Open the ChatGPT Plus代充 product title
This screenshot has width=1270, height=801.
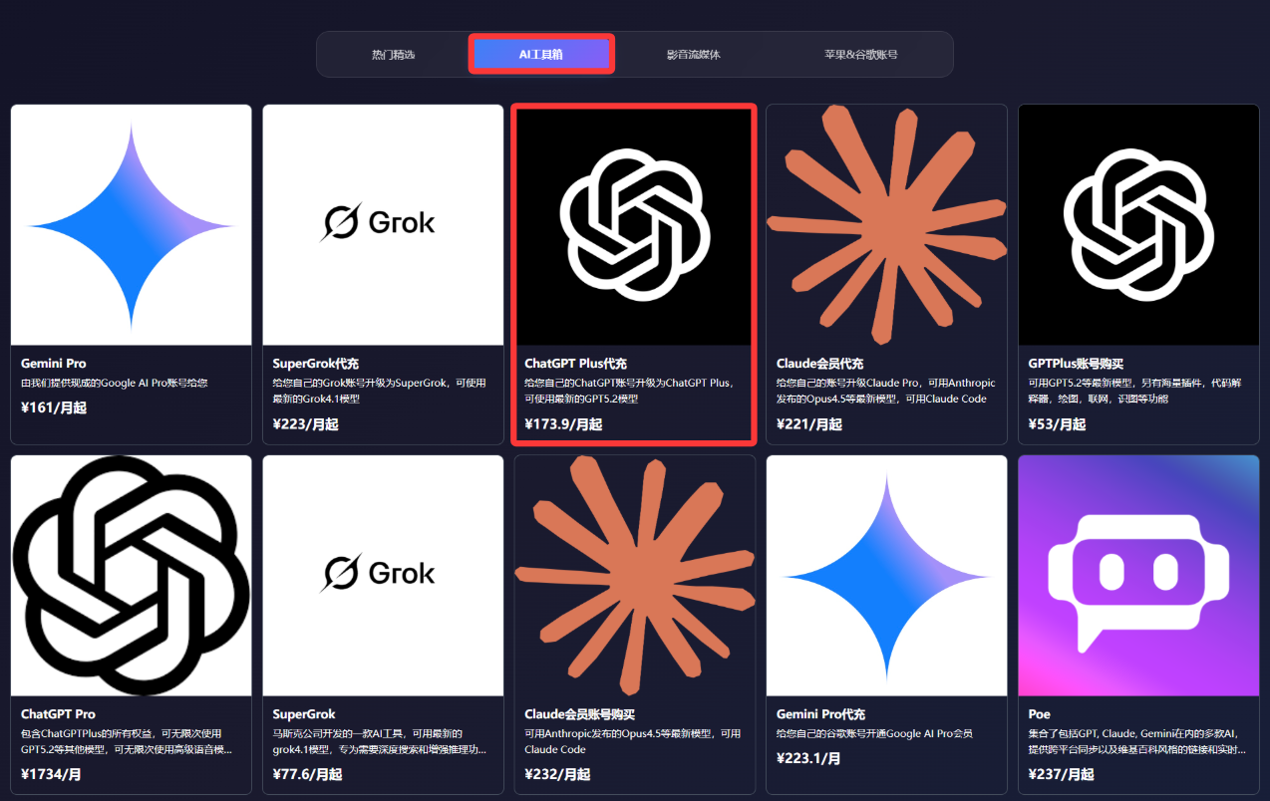[x=576, y=364]
